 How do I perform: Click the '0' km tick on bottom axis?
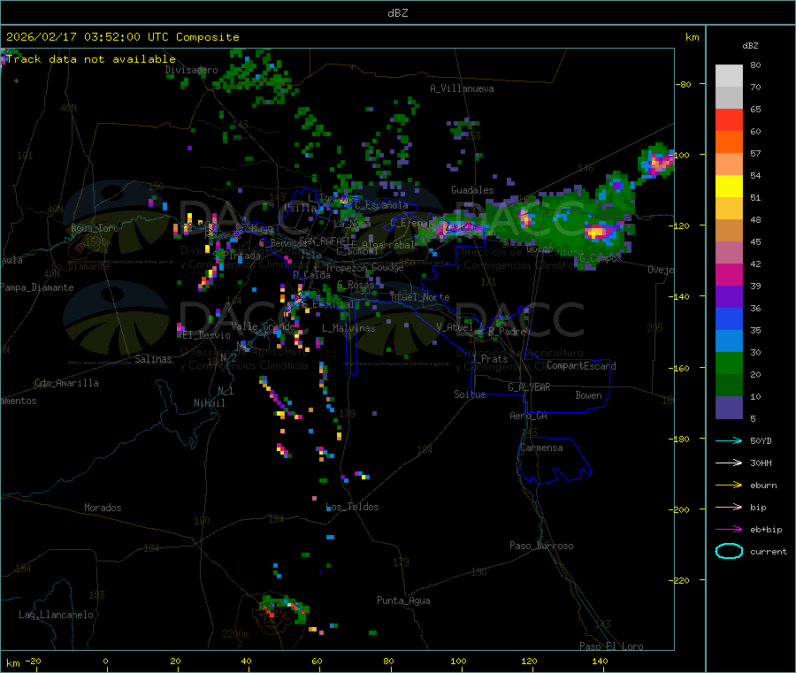[105, 661]
